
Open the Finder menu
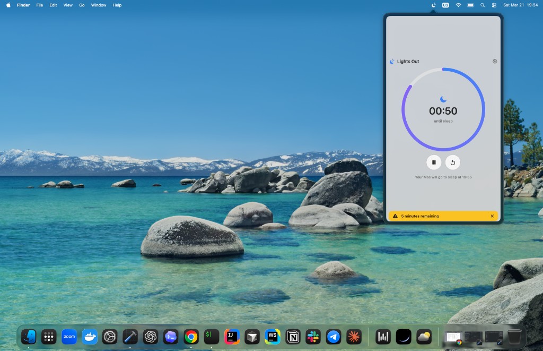click(x=23, y=5)
